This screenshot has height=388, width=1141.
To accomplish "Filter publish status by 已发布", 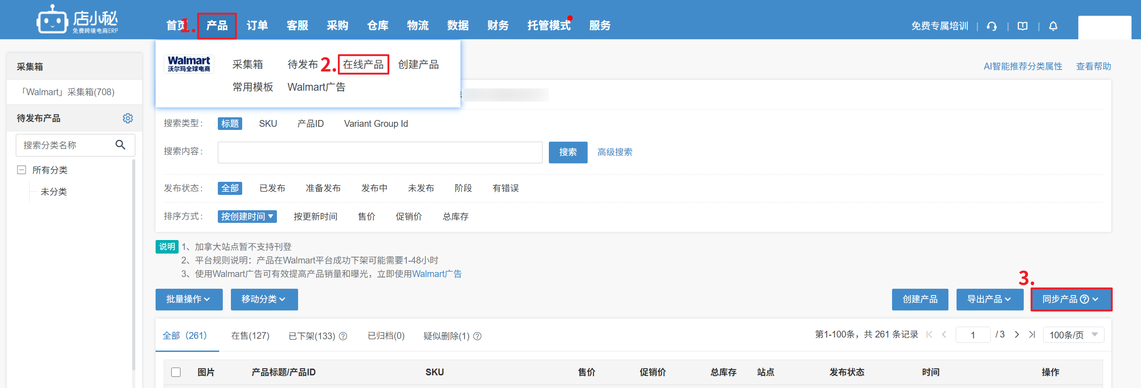I will click(x=272, y=188).
